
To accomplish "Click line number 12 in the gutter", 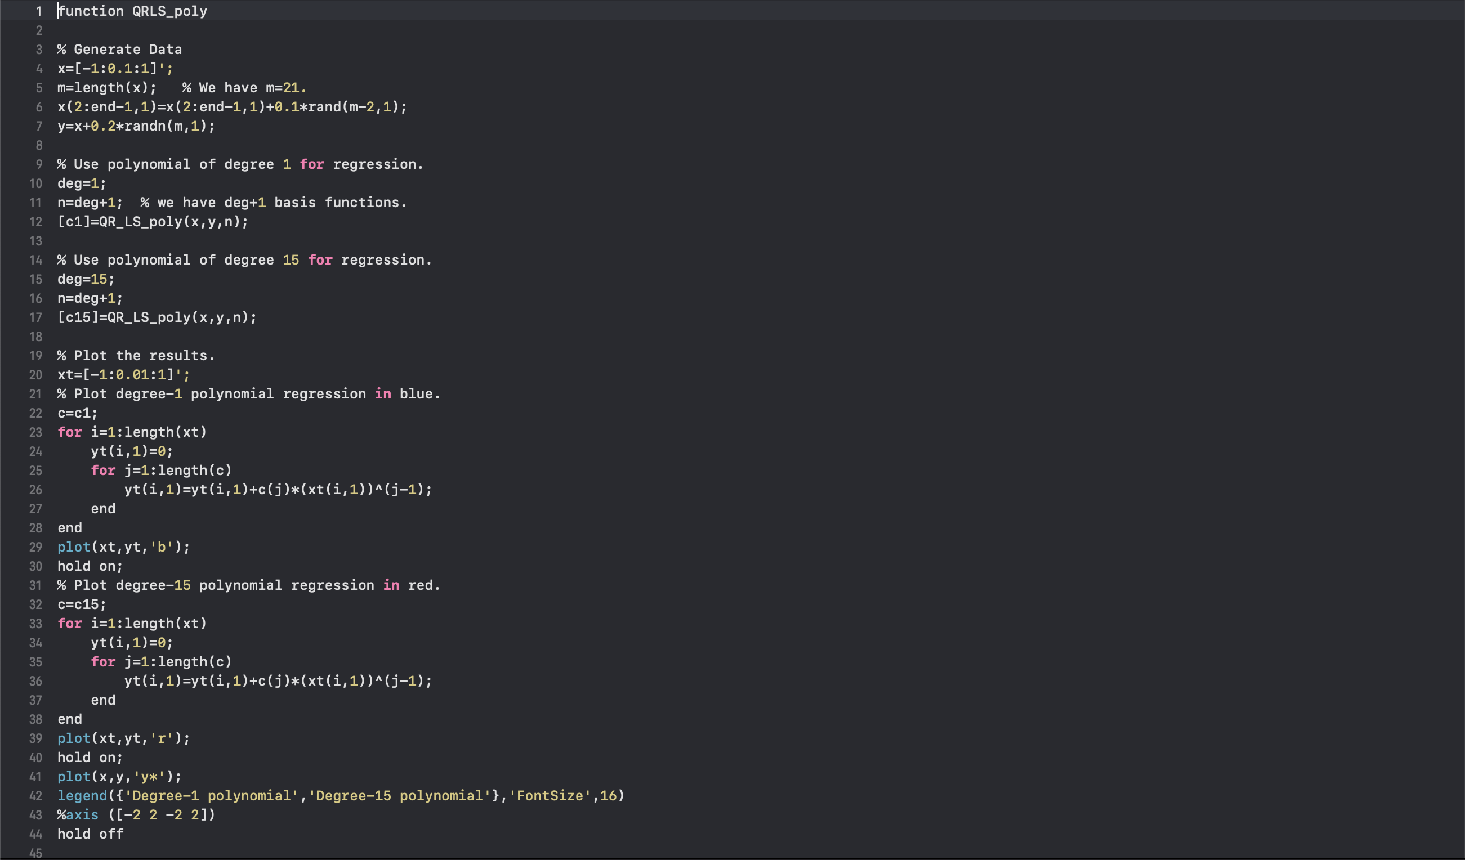I will (35, 222).
